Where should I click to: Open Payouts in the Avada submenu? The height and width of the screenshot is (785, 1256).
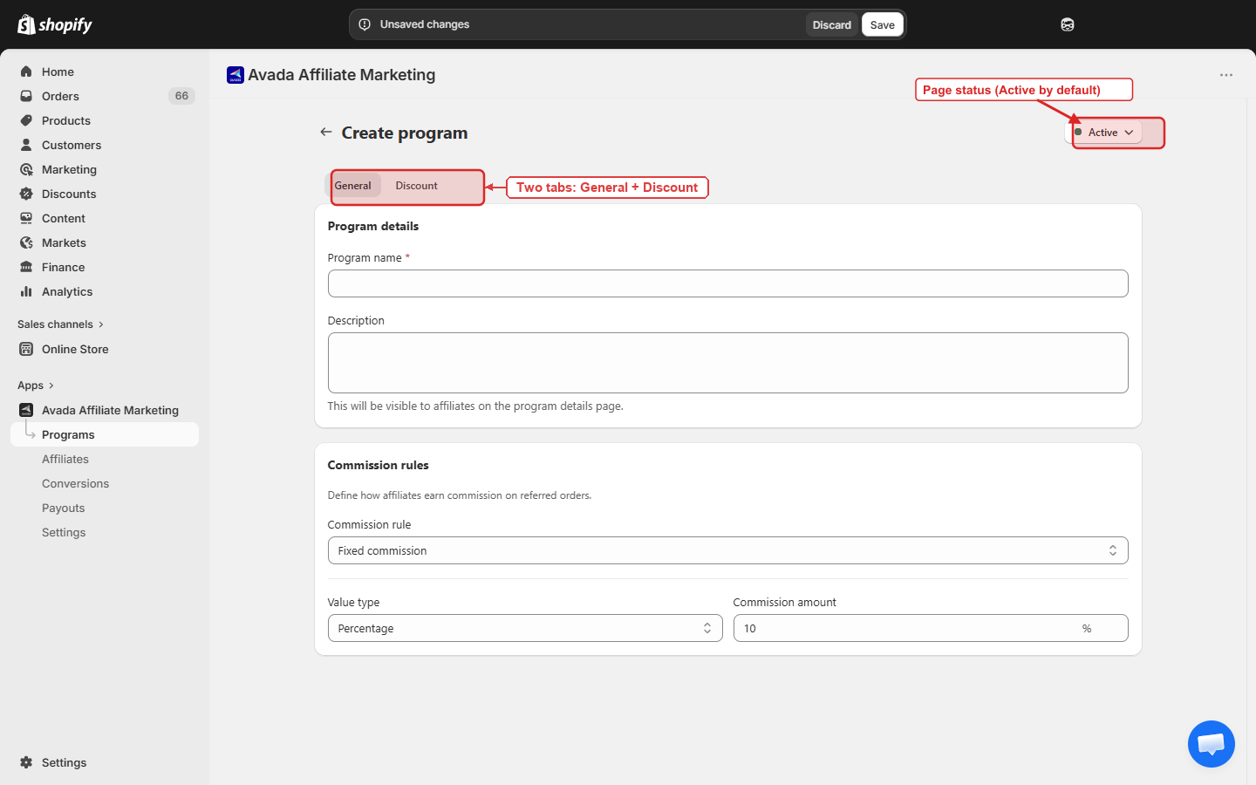[x=64, y=508]
